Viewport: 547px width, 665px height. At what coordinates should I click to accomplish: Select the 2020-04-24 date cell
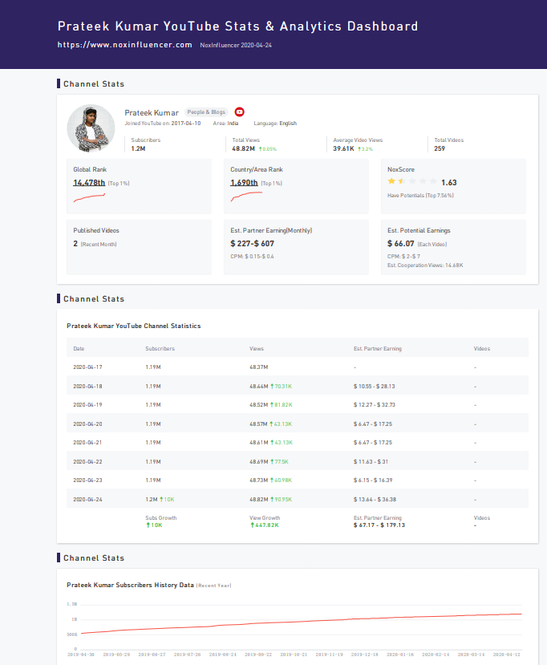coord(87,500)
